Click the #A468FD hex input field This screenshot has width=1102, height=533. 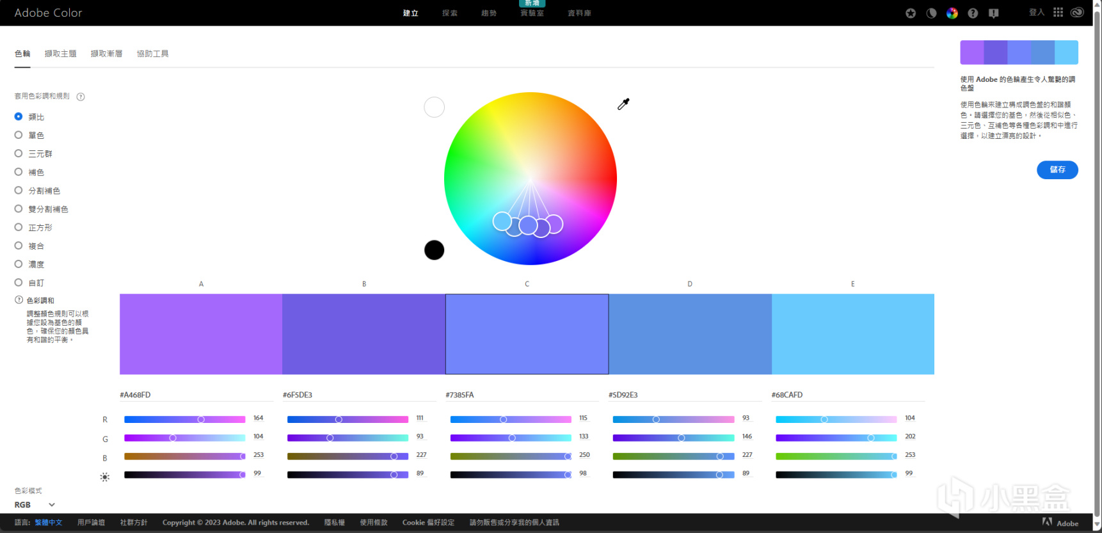[196, 395]
